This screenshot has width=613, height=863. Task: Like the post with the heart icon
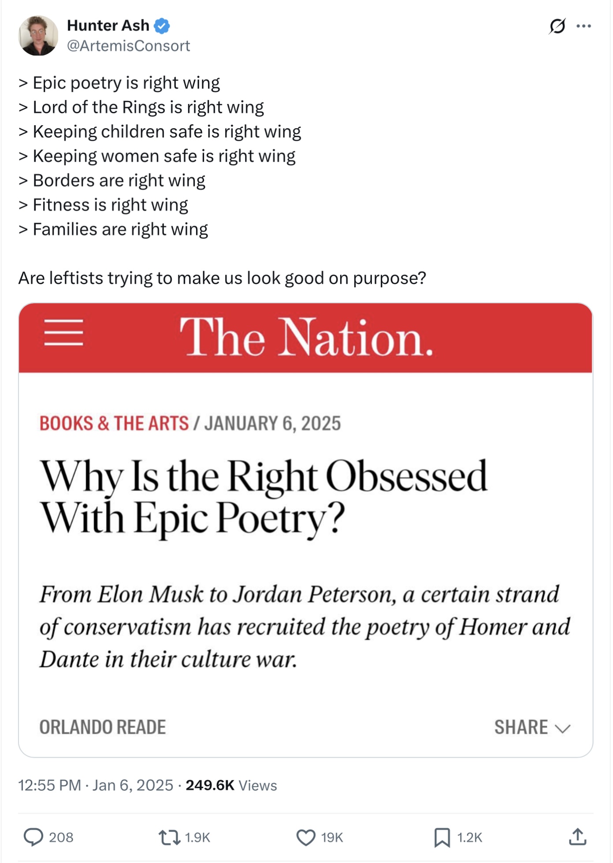306,837
